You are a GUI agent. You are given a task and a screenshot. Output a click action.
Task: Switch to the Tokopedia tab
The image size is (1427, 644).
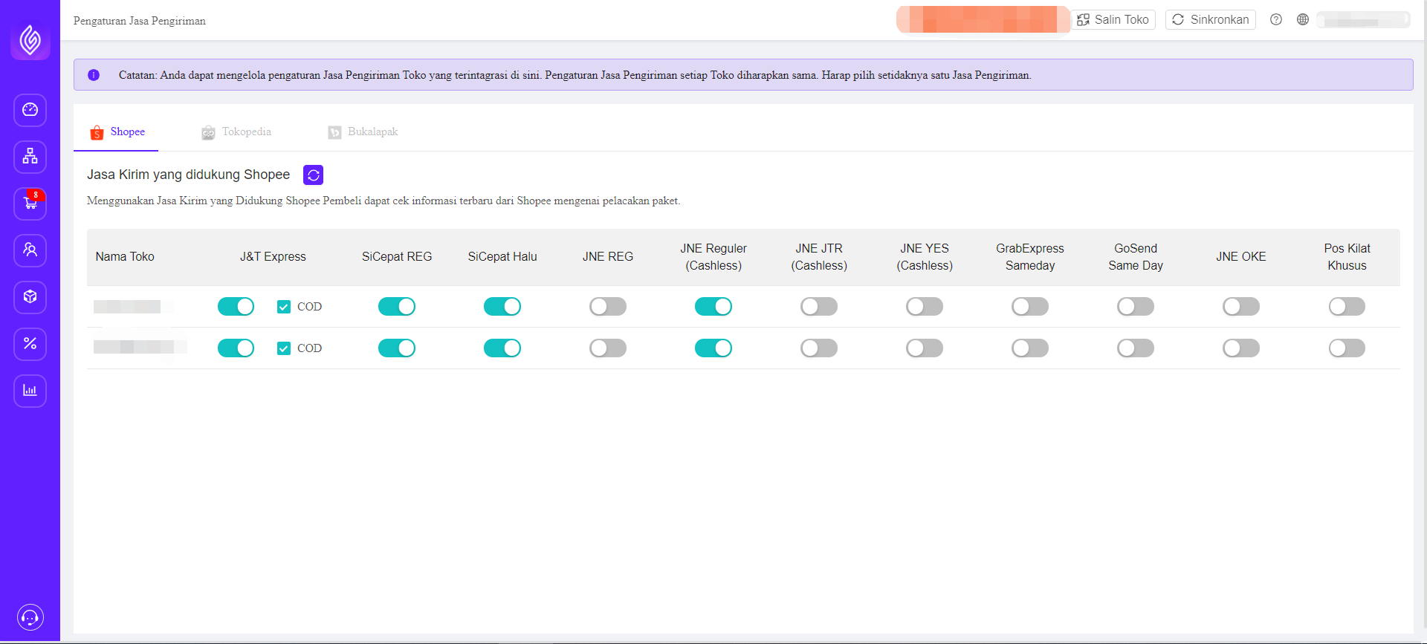236,132
